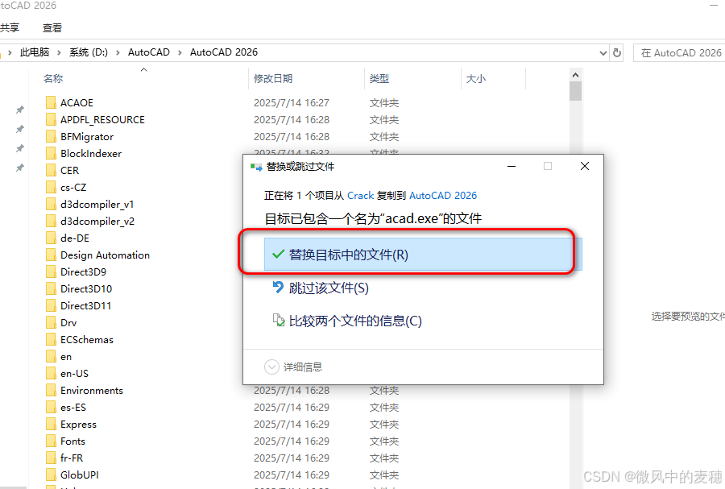Minimize the replace or skip files dialog

tap(512, 166)
